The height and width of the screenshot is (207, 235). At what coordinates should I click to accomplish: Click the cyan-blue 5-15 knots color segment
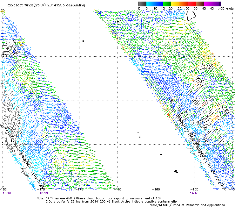tap(155, 4)
